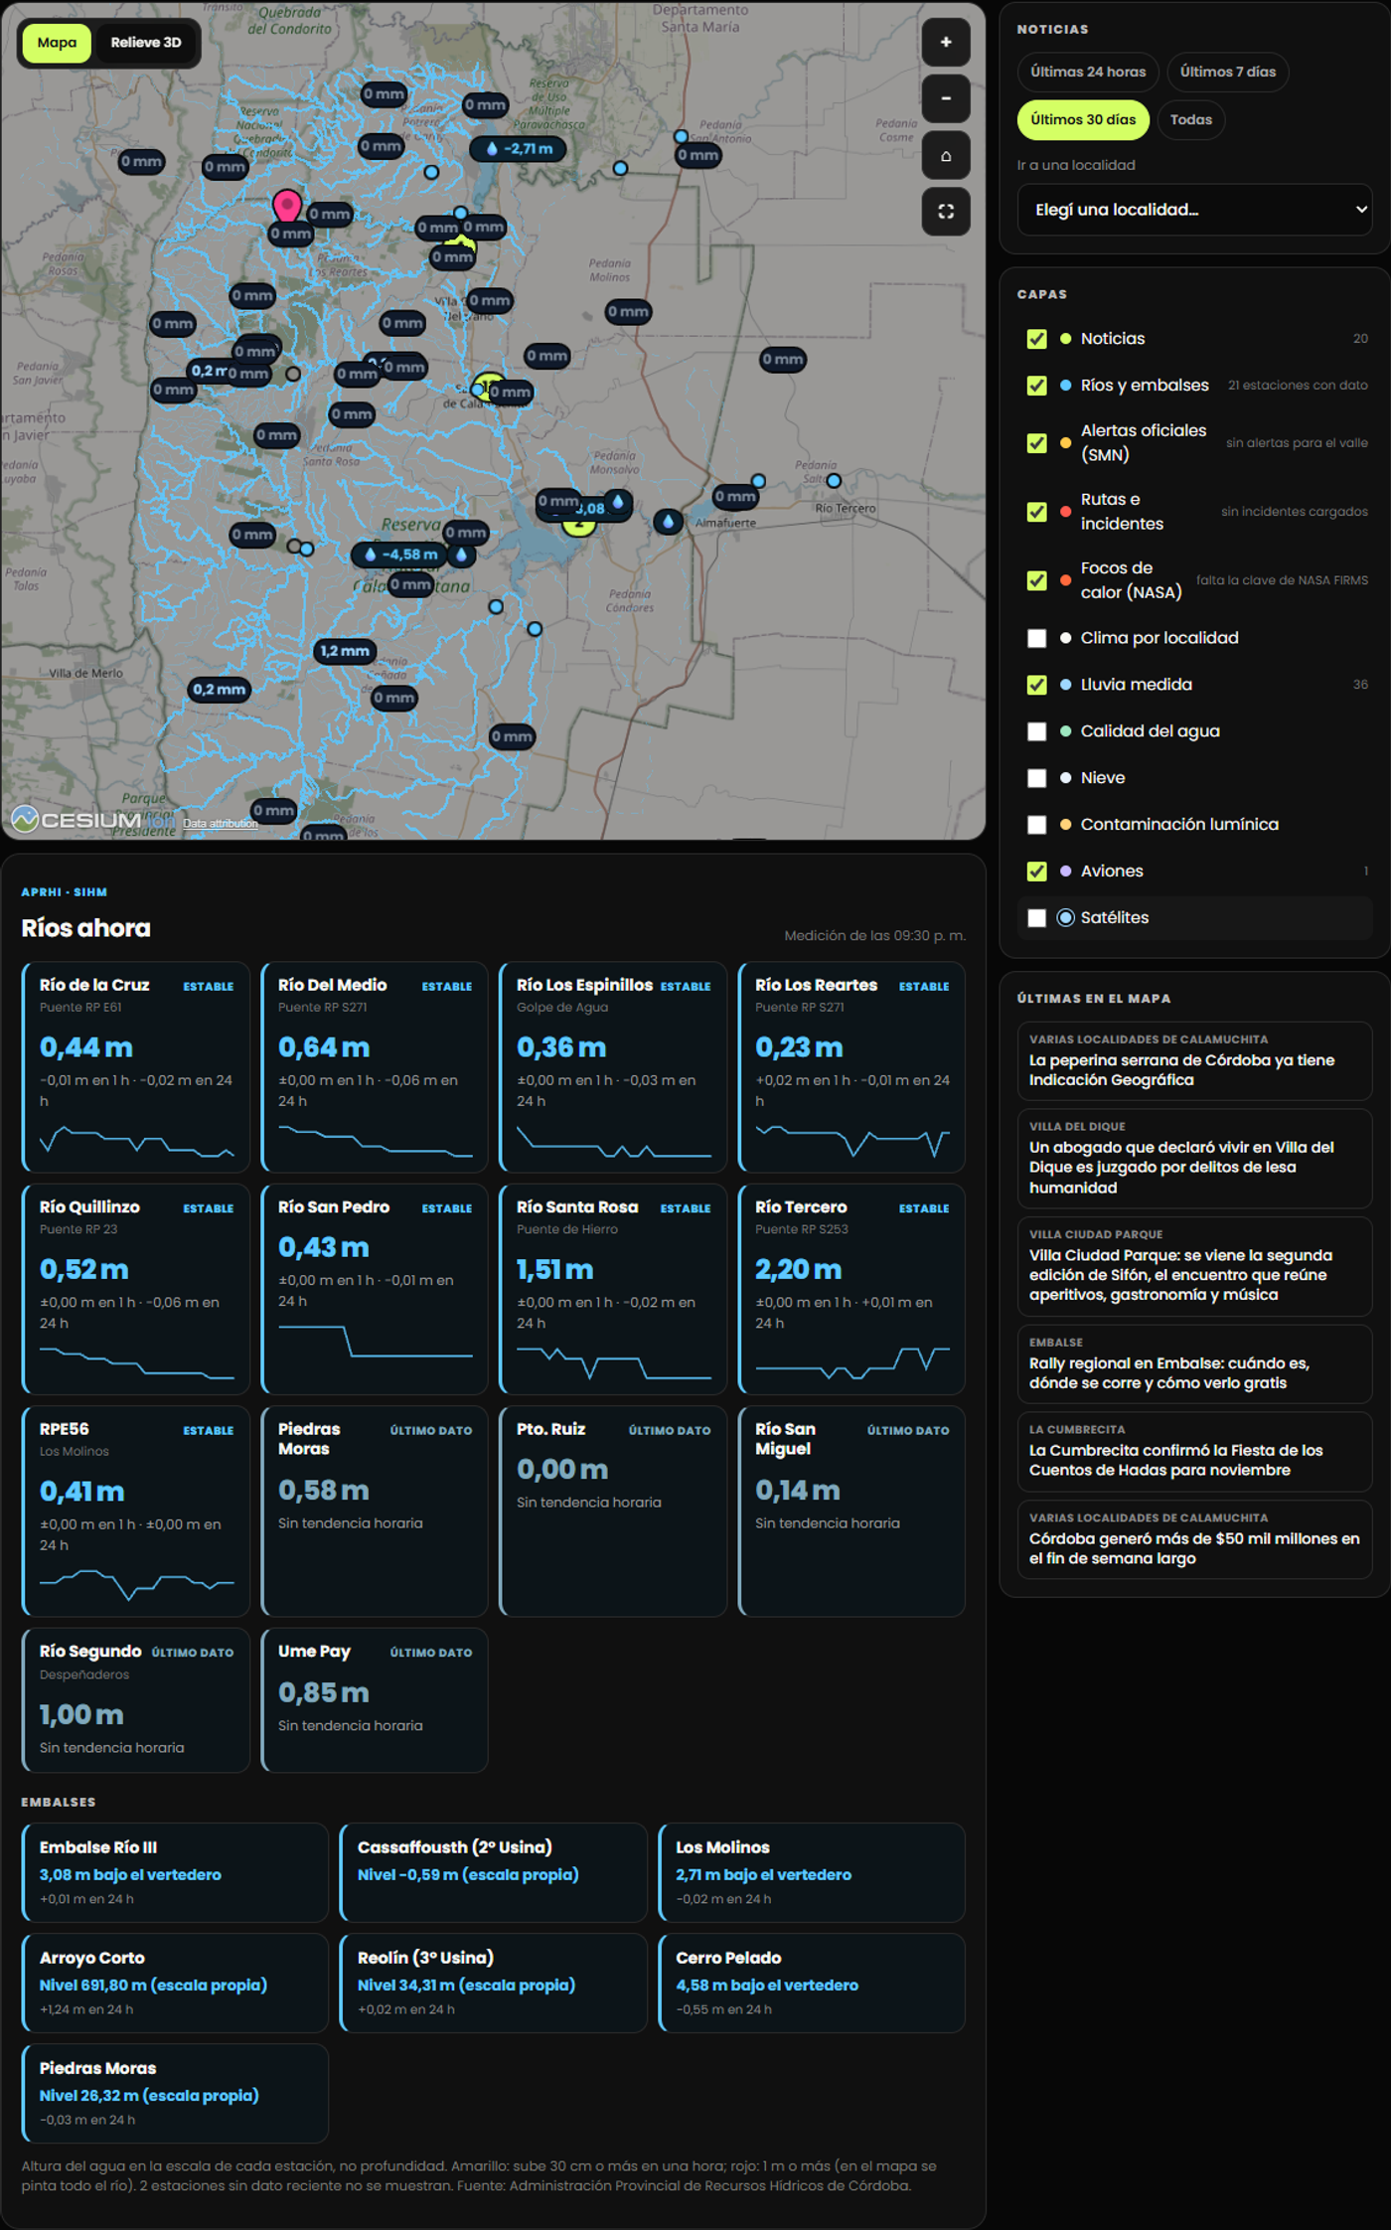The height and width of the screenshot is (2230, 1391).
Task: Uncheck the Noticias layer
Action: click(x=1036, y=339)
